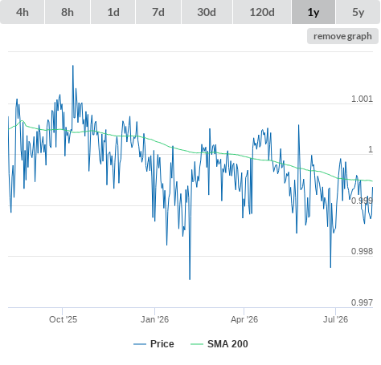Click the 0.998 y-axis price label

point(362,251)
